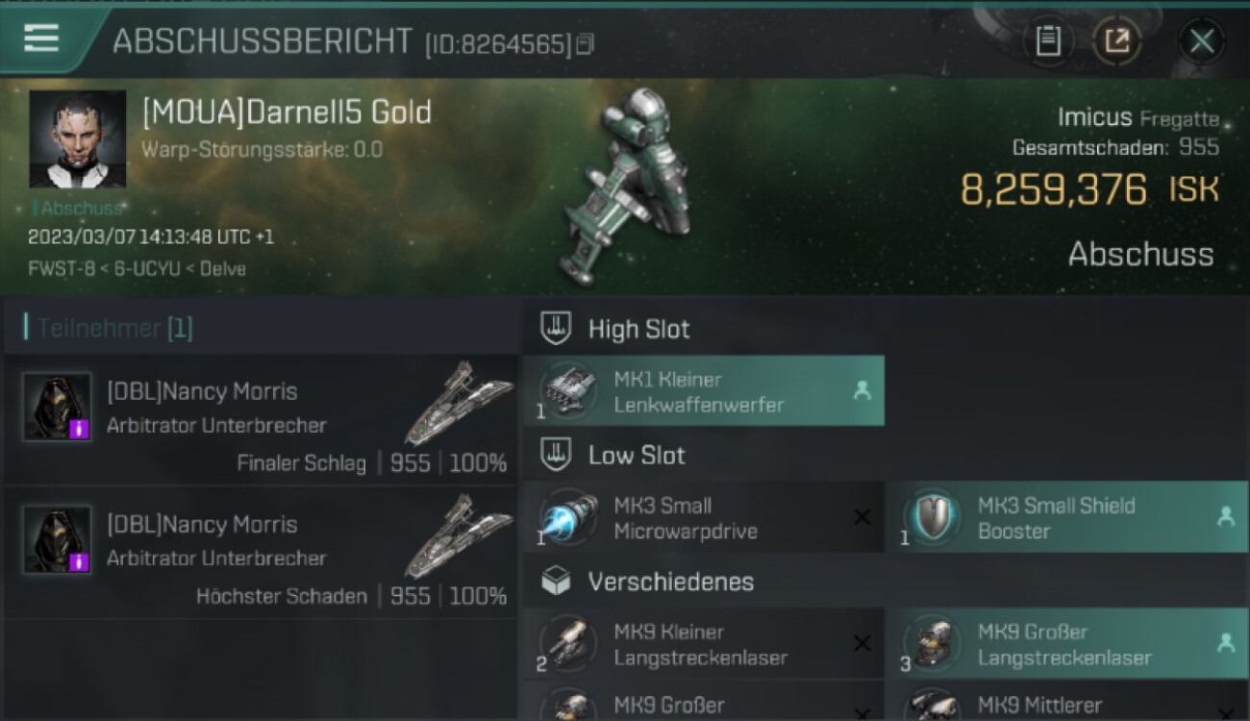Open the hamburger menu icon

41,38
